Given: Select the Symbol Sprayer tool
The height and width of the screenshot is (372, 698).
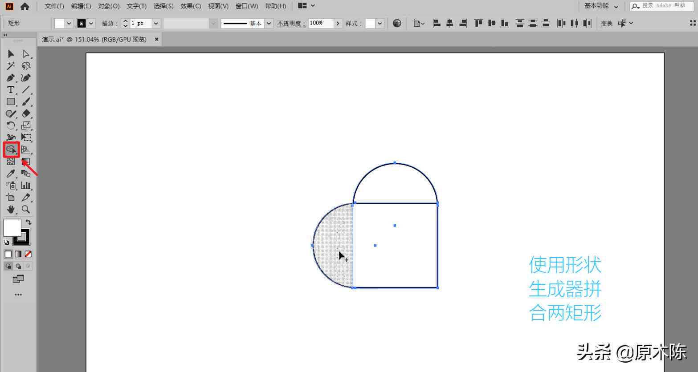Looking at the screenshot, I should (x=11, y=186).
